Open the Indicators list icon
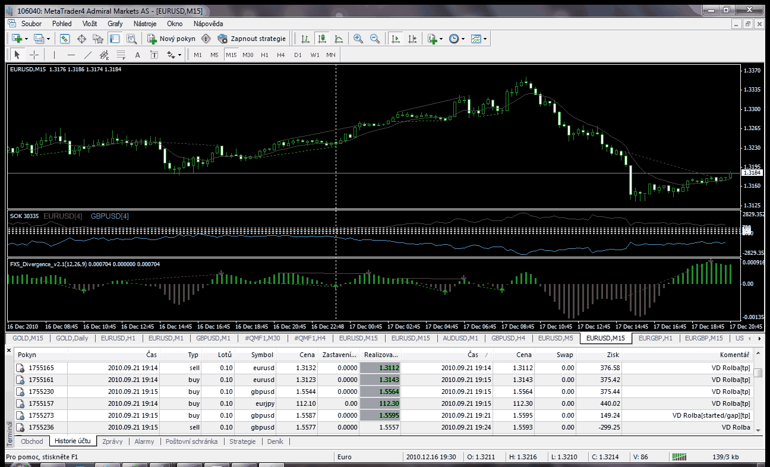Image resolution: width=770 pixels, height=467 pixels. click(x=432, y=39)
